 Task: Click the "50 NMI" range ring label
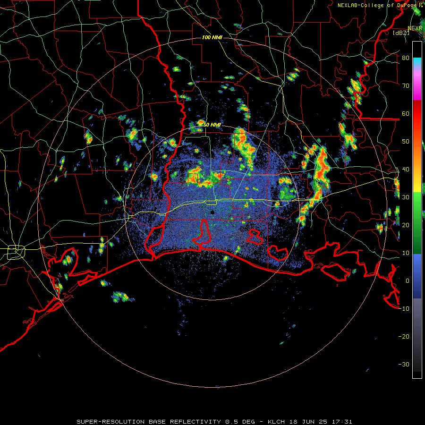212,125
